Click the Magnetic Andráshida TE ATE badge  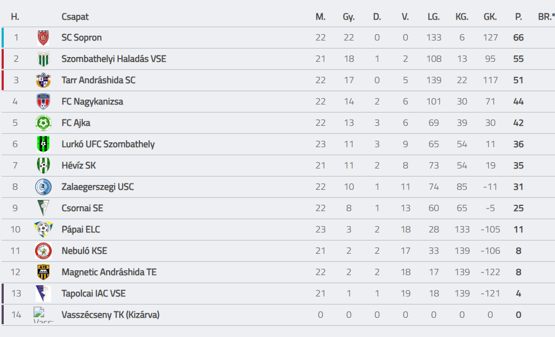[43, 272]
